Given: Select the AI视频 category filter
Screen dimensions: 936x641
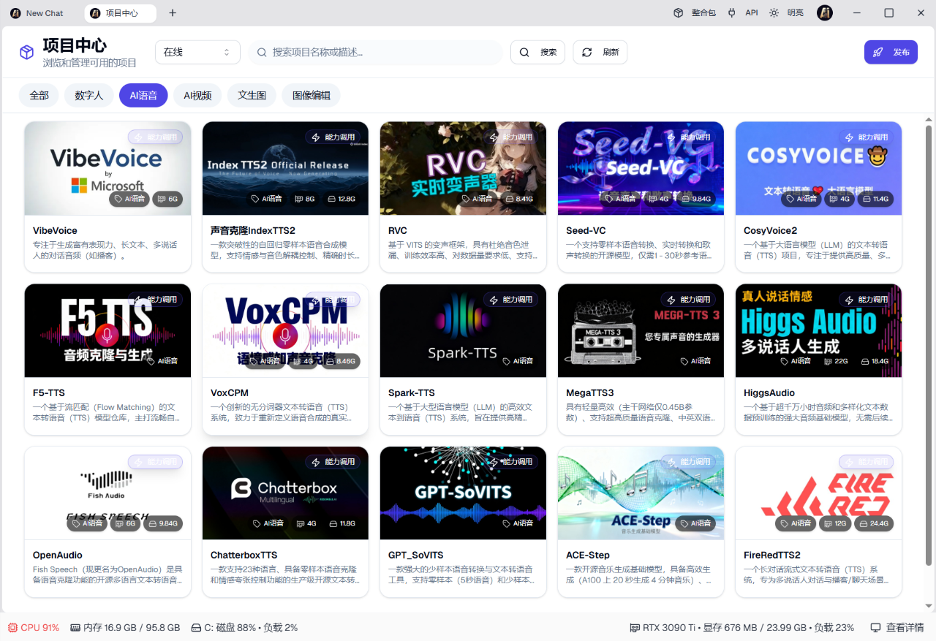Looking at the screenshot, I should (197, 96).
